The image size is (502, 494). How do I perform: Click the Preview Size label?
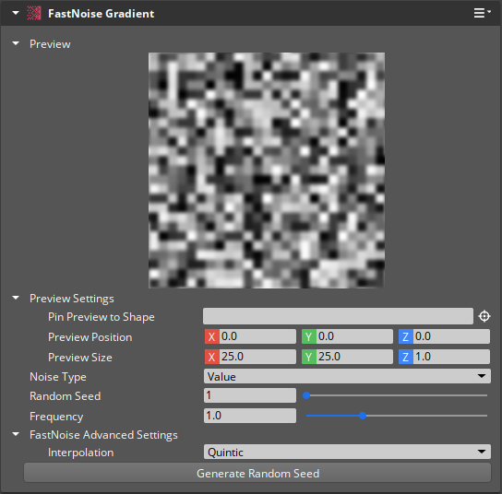coord(80,358)
